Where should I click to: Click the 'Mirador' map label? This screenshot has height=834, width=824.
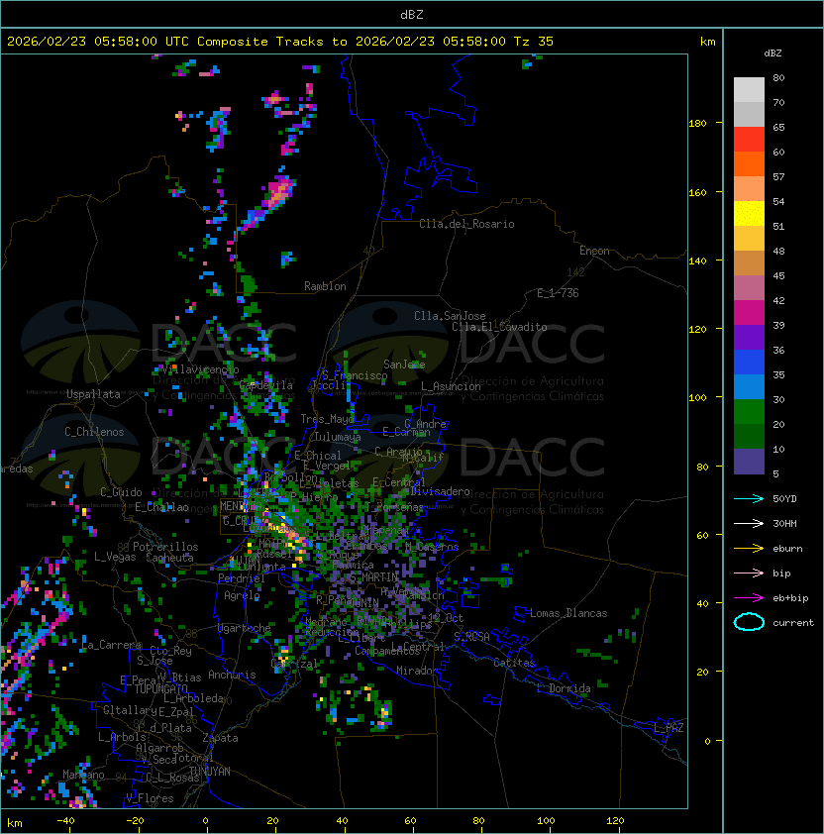click(417, 671)
